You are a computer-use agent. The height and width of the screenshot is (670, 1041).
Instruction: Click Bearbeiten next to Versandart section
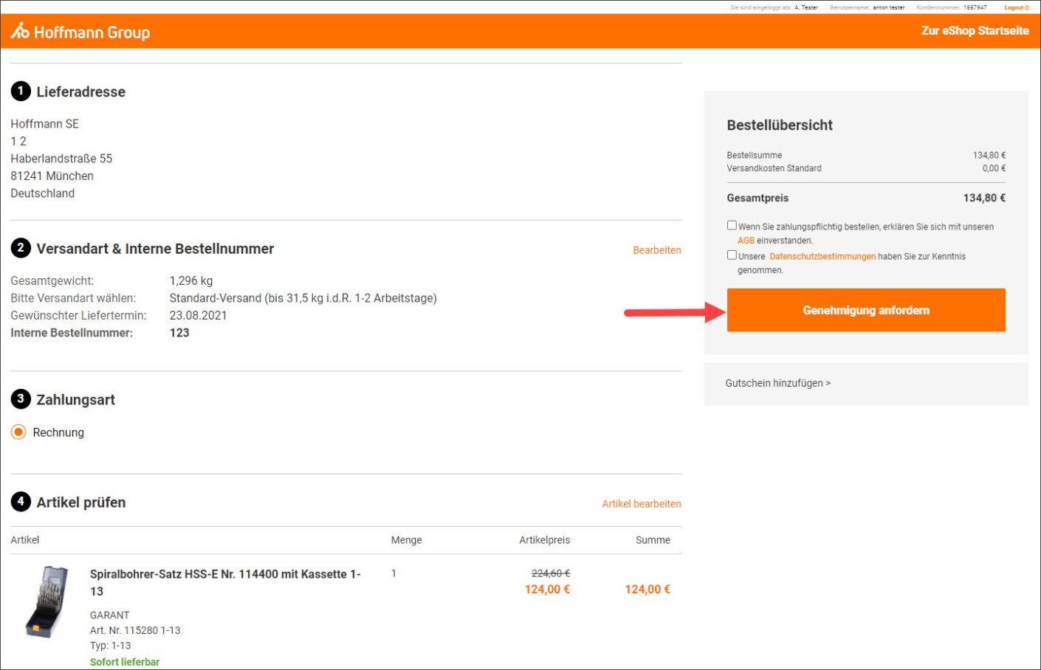pyautogui.click(x=656, y=250)
